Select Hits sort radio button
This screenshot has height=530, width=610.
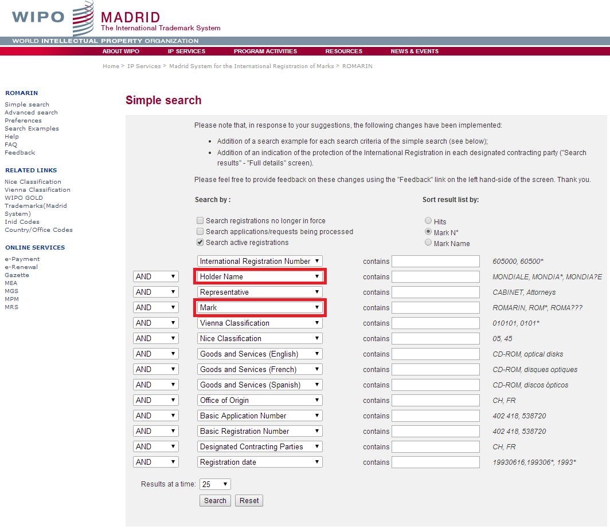coord(428,221)
